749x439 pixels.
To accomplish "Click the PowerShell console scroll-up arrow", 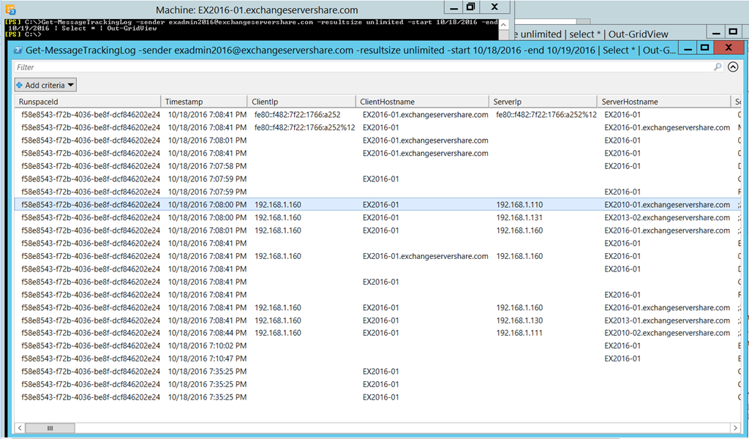I will pyautogui.click(x=503, y=24).
